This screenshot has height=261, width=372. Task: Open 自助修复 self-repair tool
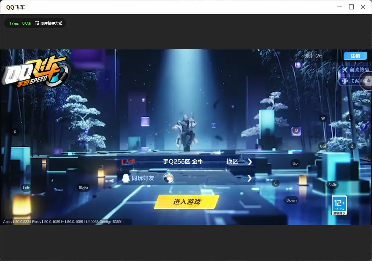pyautogui.click(x=355, y=70)
